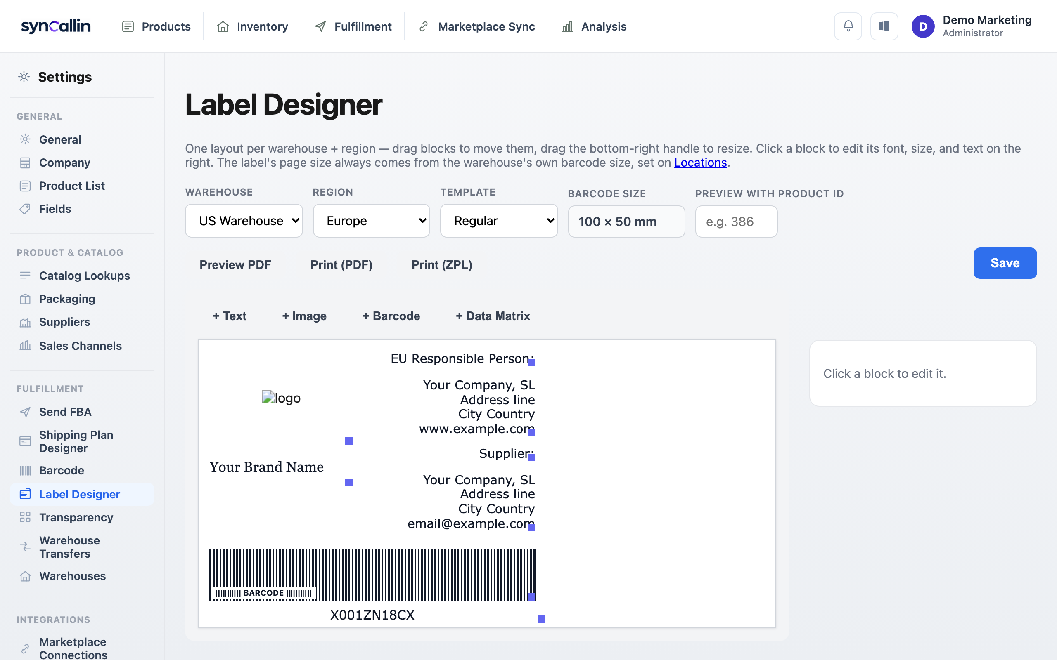
Task: Click the Marketplace Connections link icon
Action: 25,648
